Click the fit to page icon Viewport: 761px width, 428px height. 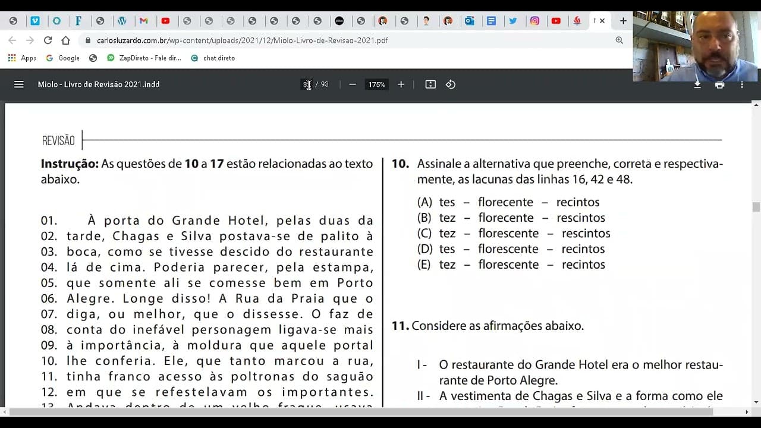[x=430, y=84]
